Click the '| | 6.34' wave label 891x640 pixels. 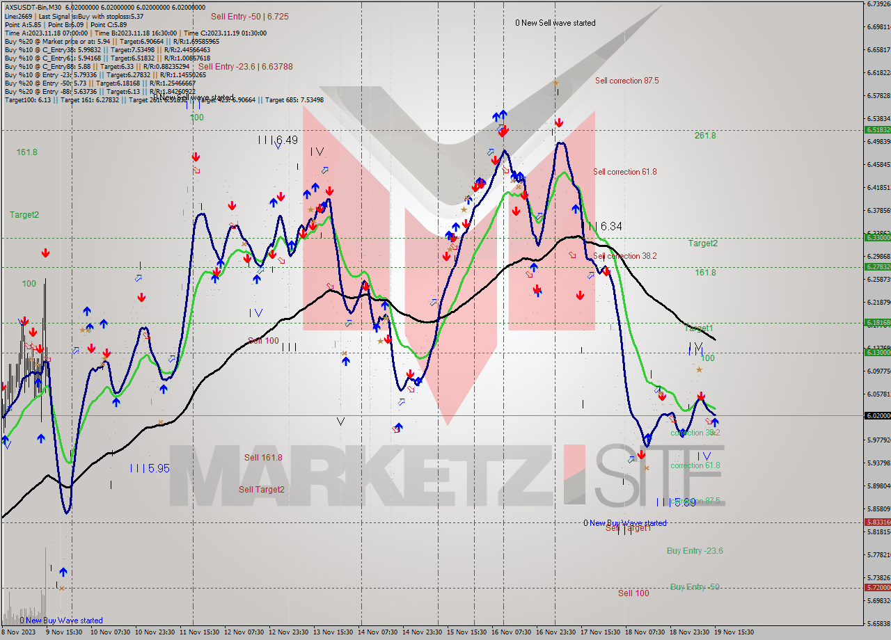(x=605, y=226)
